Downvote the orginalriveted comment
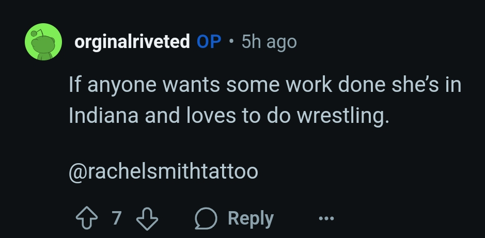485x238 pixels. point(146,219)
